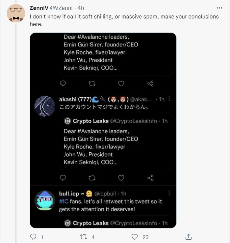Image resolution: width=230 pixels, height=243 pixels.
Task: Click the #IC hashtag in bull.icp's tweet
Action: 63,201
